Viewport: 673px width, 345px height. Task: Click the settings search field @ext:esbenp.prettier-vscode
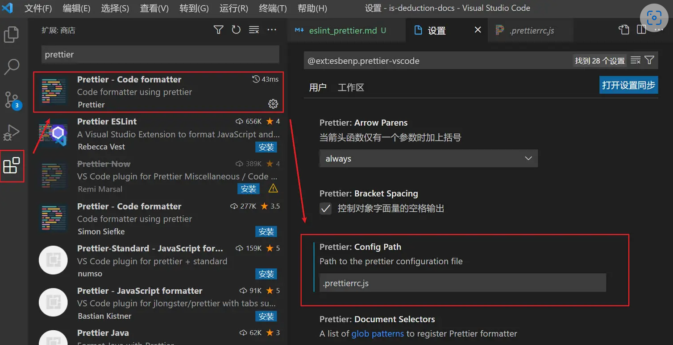[x=437, y=61]
